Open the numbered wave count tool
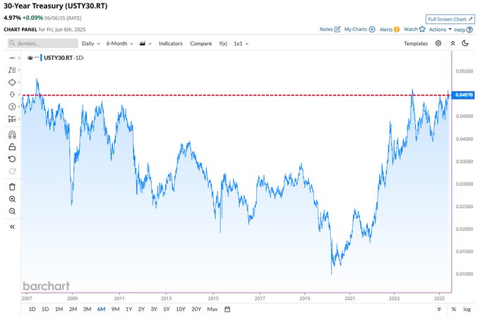This screenshot has height=316, width=480. click(x=12, y=107)
